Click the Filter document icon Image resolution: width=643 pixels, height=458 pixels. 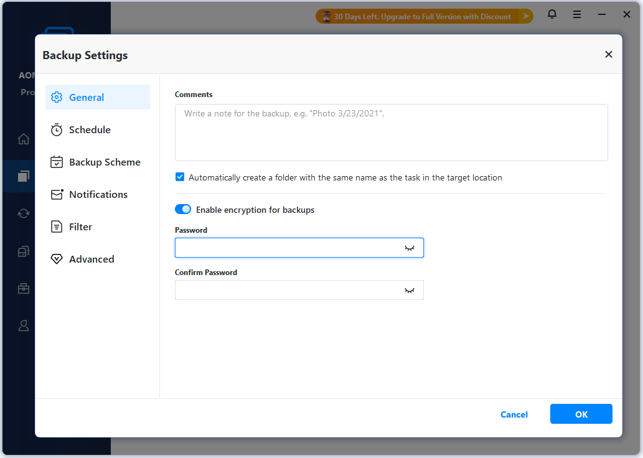[57, 227]
